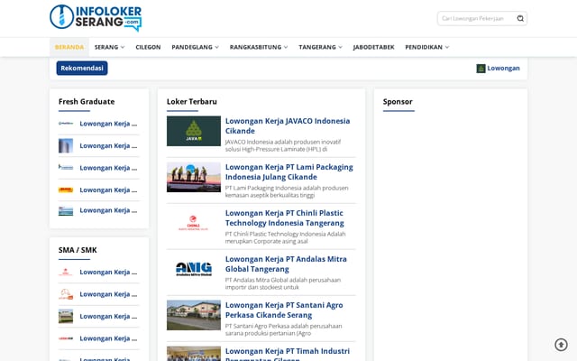Click the fourth SMA / SMK red logo

tap(66, 338)
